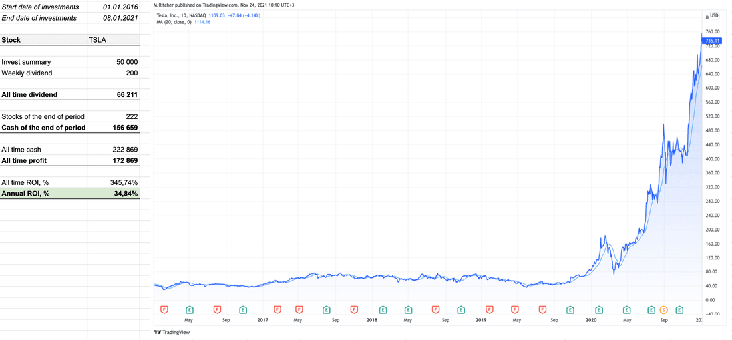
Task: Click the green earnings marker nearest the 2018 label
Action: pos(383,309)
